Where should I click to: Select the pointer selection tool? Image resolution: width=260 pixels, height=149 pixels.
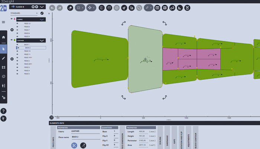point(4,49)
